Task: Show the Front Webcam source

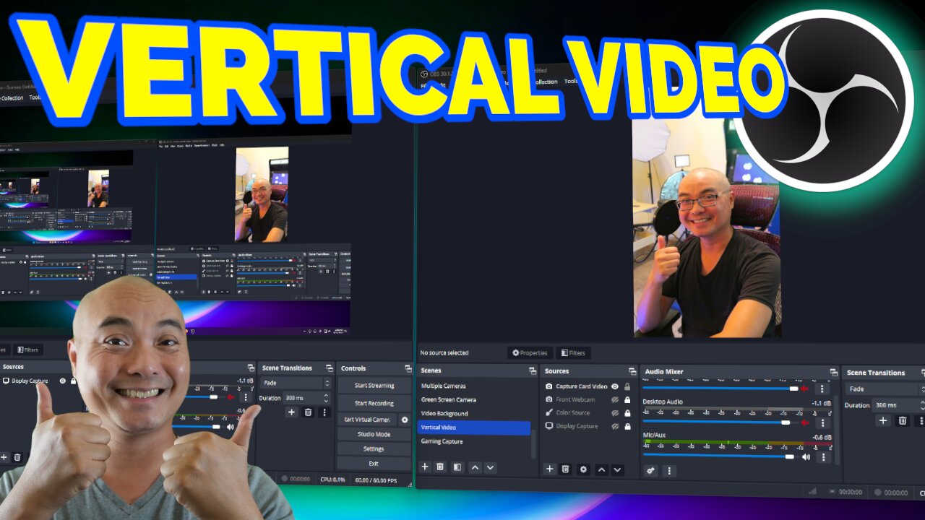Action: pos(615,399)
